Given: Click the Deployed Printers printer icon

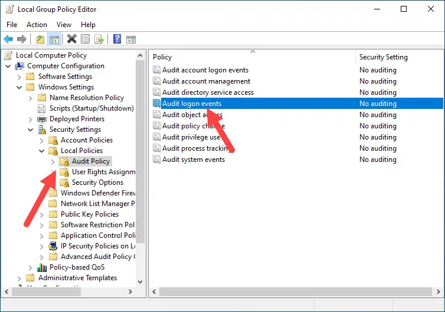Looking at the screenshot, I should point(42,119).
